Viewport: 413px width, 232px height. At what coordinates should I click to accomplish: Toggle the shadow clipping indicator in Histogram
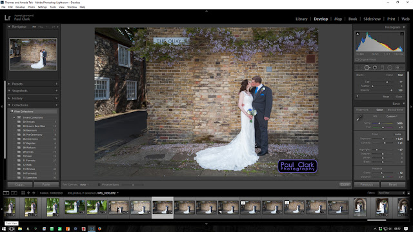[358, 34]
